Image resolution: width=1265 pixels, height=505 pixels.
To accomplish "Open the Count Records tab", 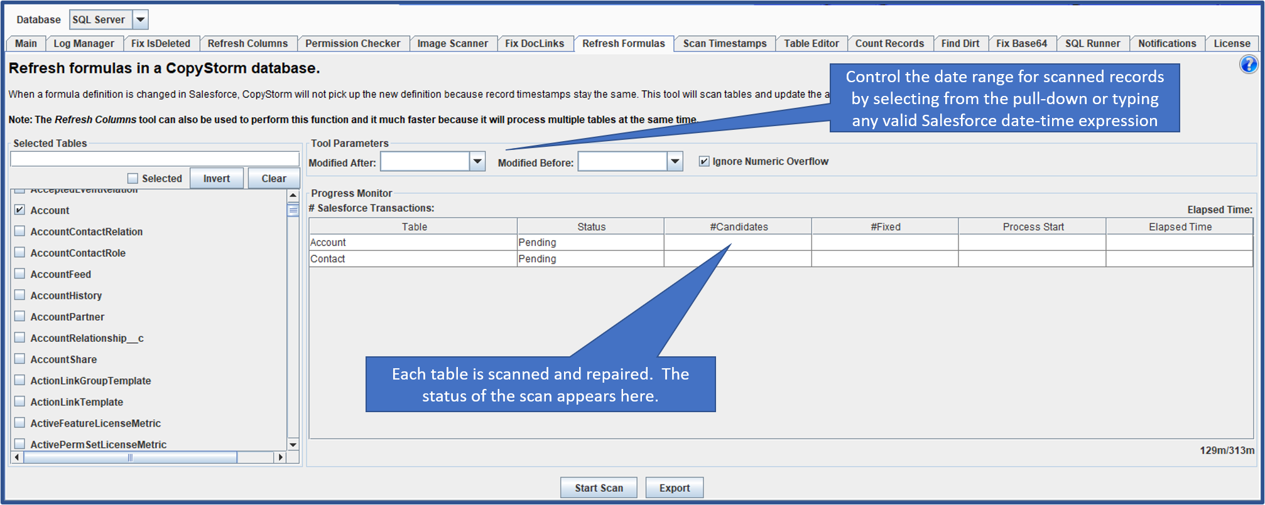I will tap(889, 43).
